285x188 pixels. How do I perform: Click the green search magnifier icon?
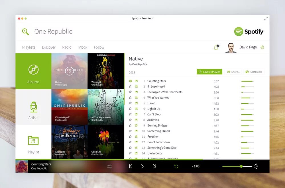pyautogui.click(x=25, y=32)
